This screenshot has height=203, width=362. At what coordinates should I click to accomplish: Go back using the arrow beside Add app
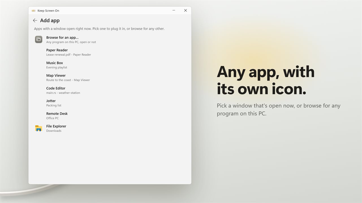[35, 20]
